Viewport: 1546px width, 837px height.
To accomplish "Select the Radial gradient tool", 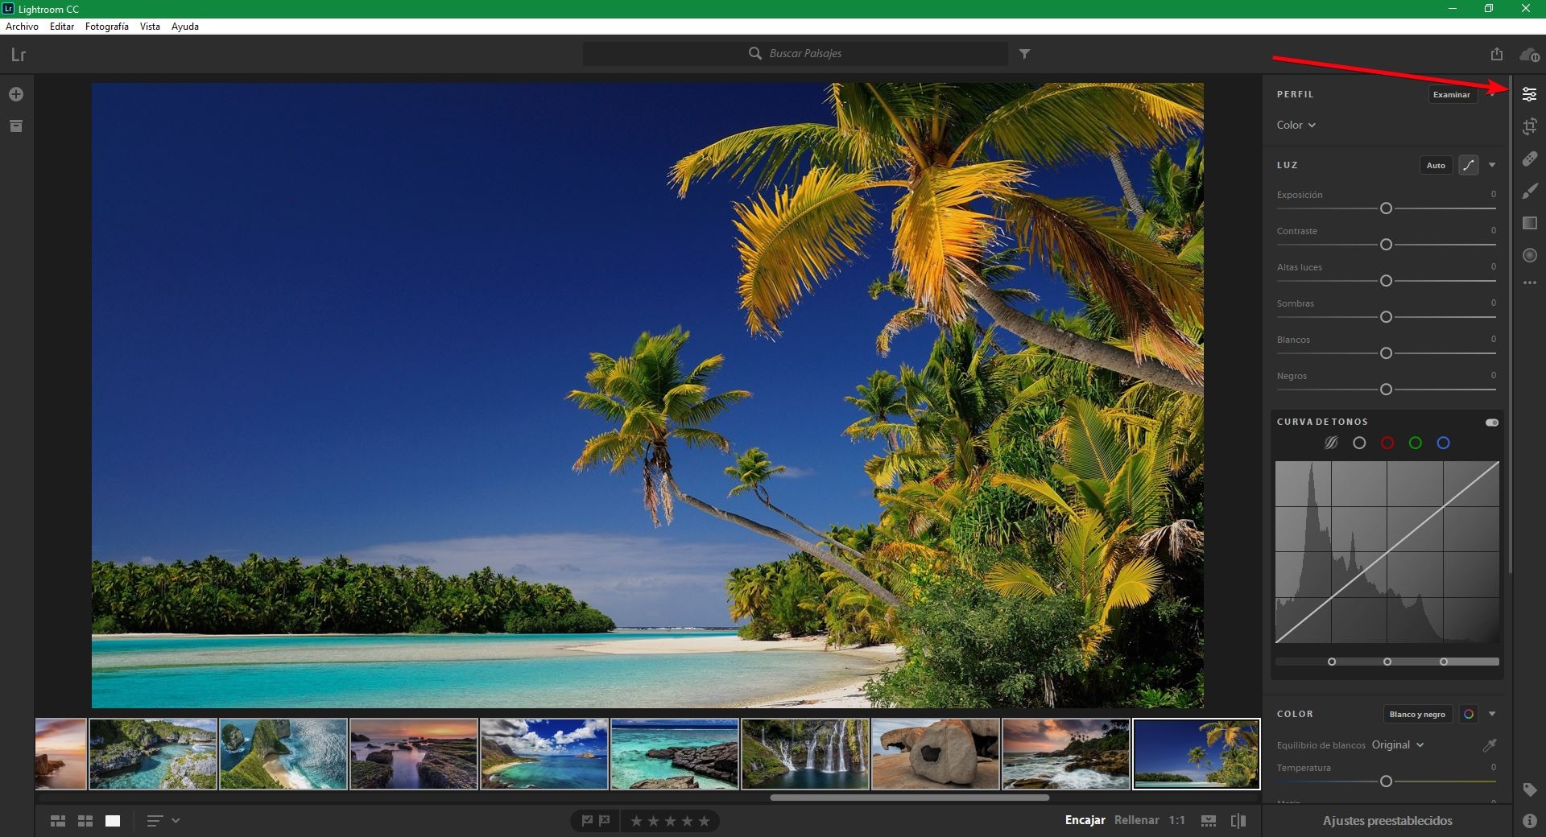I will click(1529, 255).
